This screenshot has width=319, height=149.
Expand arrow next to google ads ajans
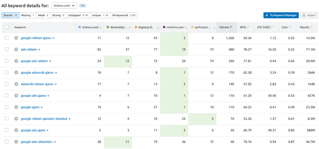tap(47, 131)
